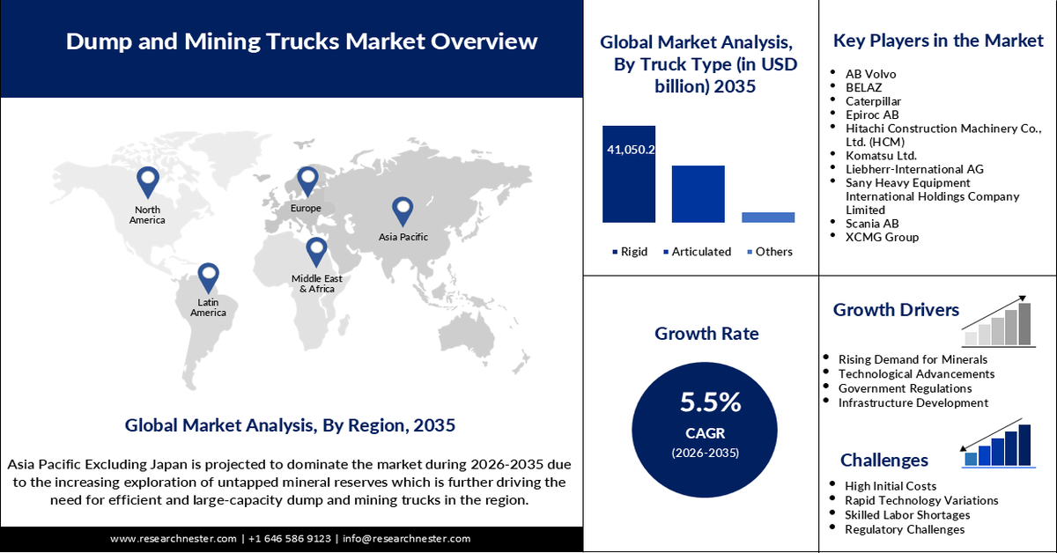Select Hitachi Construction Machinery Co. entry
Viewport: 1057px width, 553px height.
click(x=942, y=135)
